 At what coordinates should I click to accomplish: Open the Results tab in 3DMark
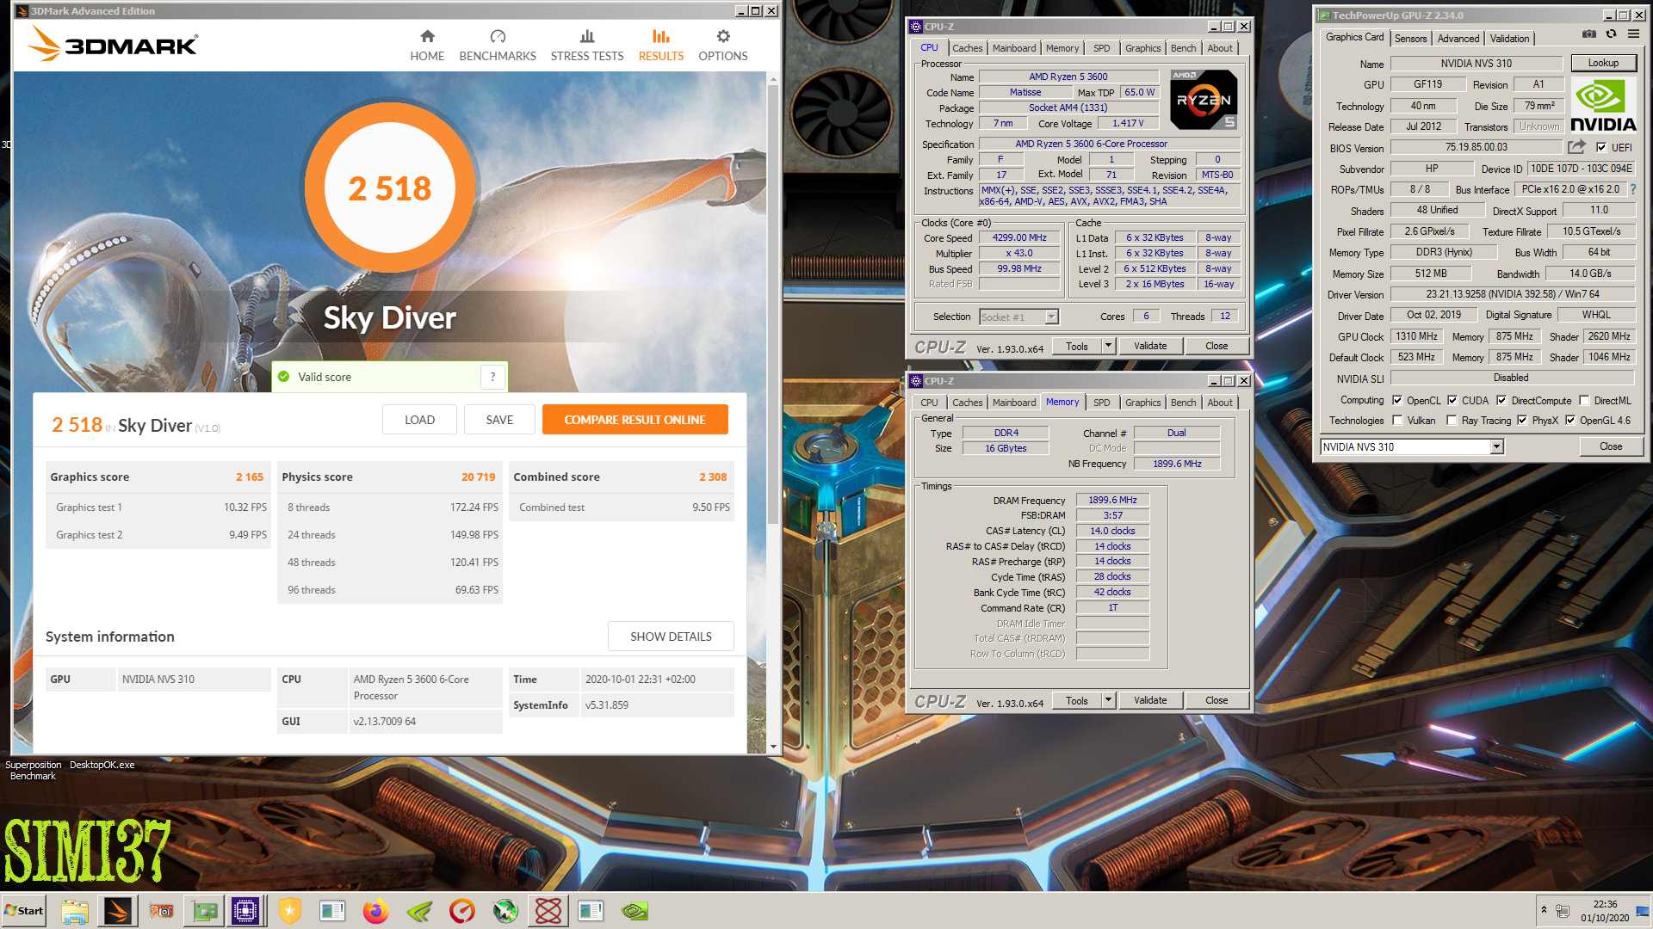tap(661, 46)
